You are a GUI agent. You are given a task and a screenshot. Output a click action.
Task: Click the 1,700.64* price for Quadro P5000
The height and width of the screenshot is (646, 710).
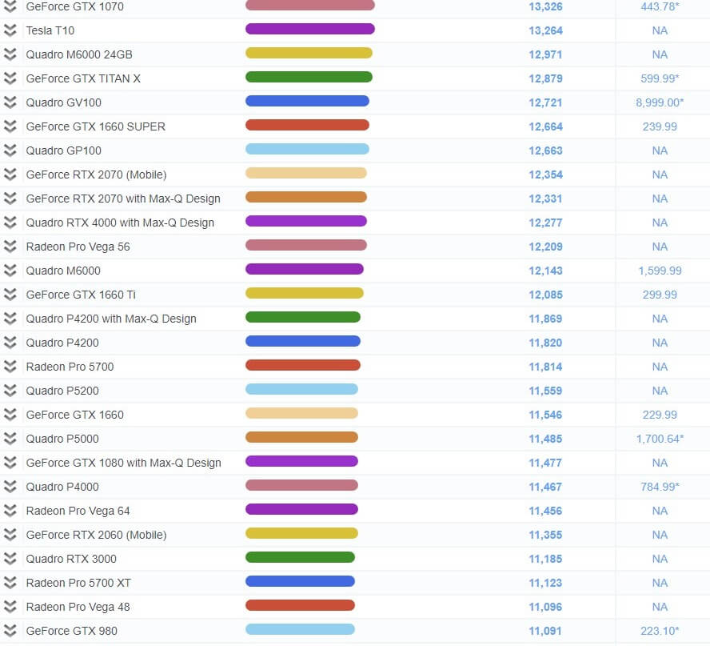660,439
